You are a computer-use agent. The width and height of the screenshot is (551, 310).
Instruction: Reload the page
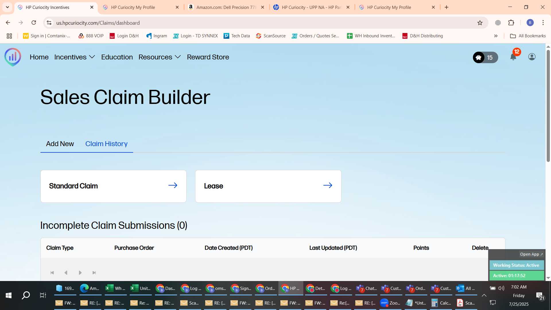click(34, 23)
